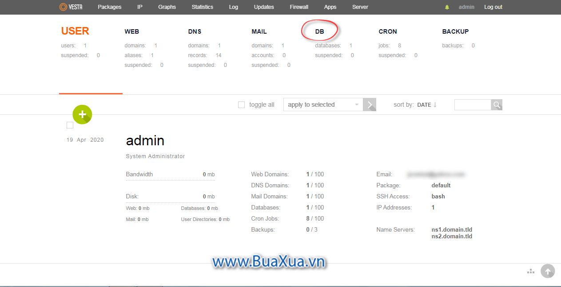561x287 pixels.
Task: Click DNS records count 14
Action: pos(219,55)
